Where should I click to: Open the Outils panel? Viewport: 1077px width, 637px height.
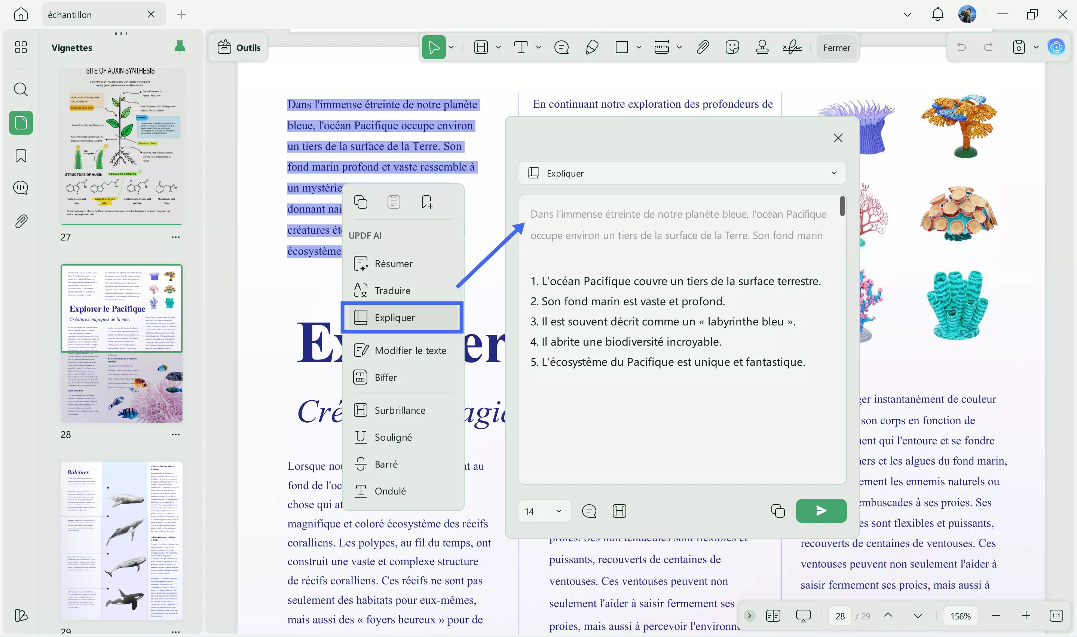click(x=239, y=47)
